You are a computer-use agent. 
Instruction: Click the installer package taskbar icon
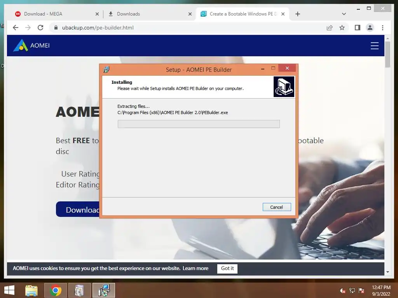79,290
